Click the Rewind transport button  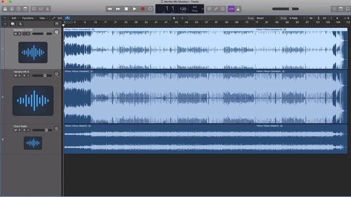110,9
